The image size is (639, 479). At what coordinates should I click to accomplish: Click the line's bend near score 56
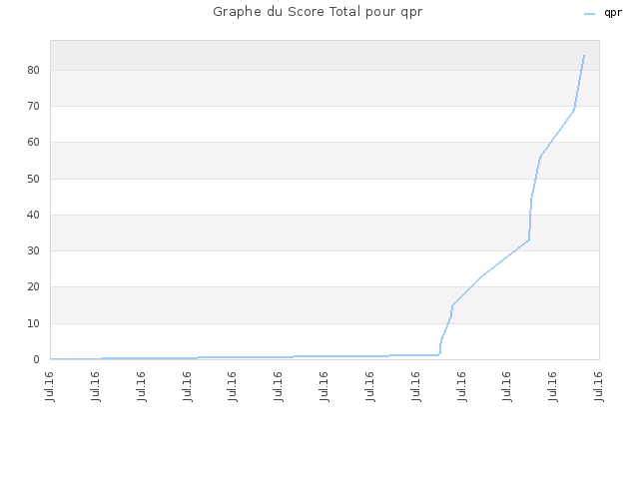540,157
